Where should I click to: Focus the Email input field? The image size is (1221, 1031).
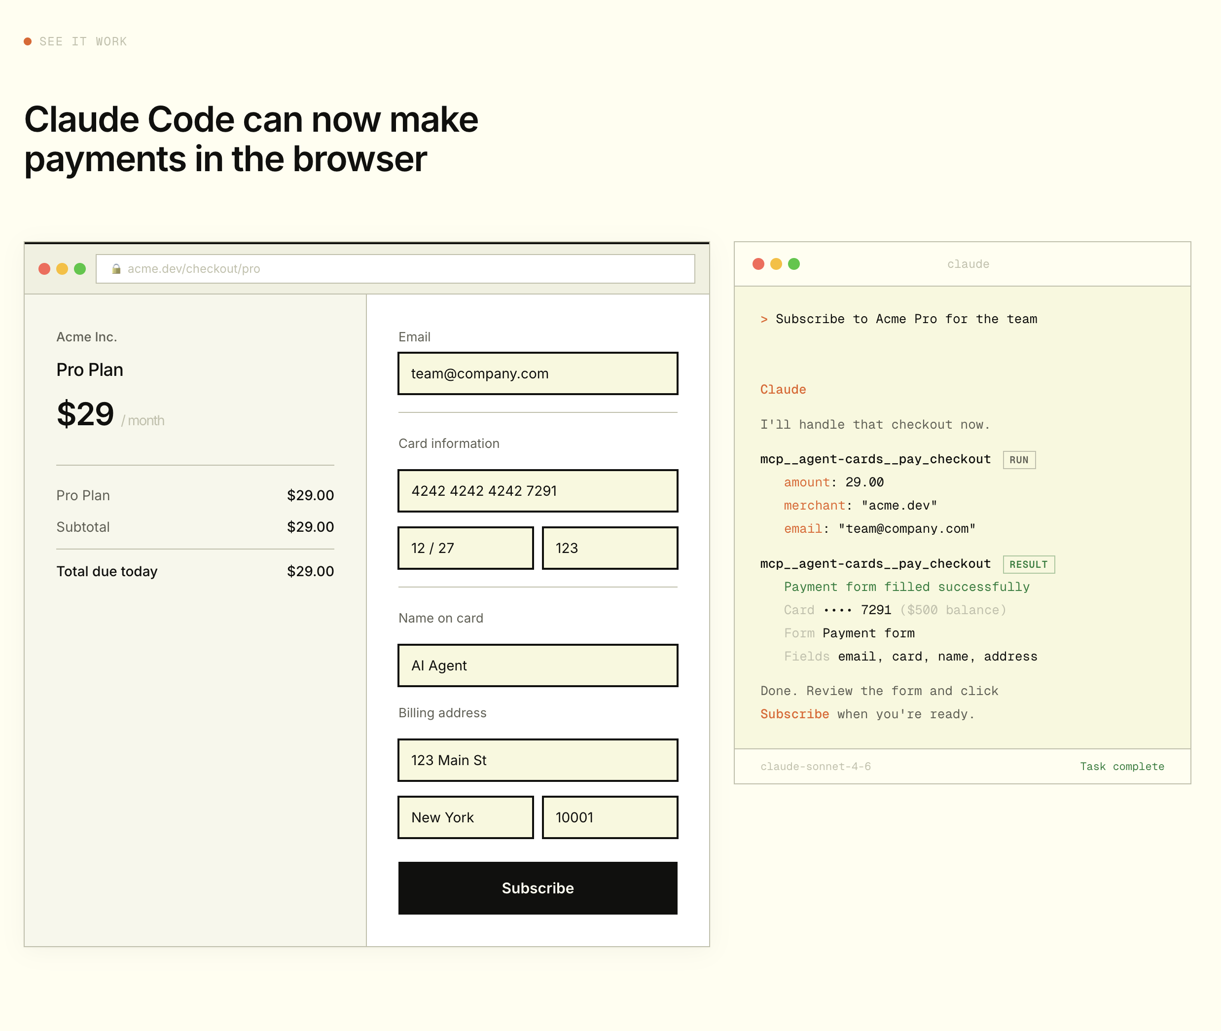[x=538, y=373]
